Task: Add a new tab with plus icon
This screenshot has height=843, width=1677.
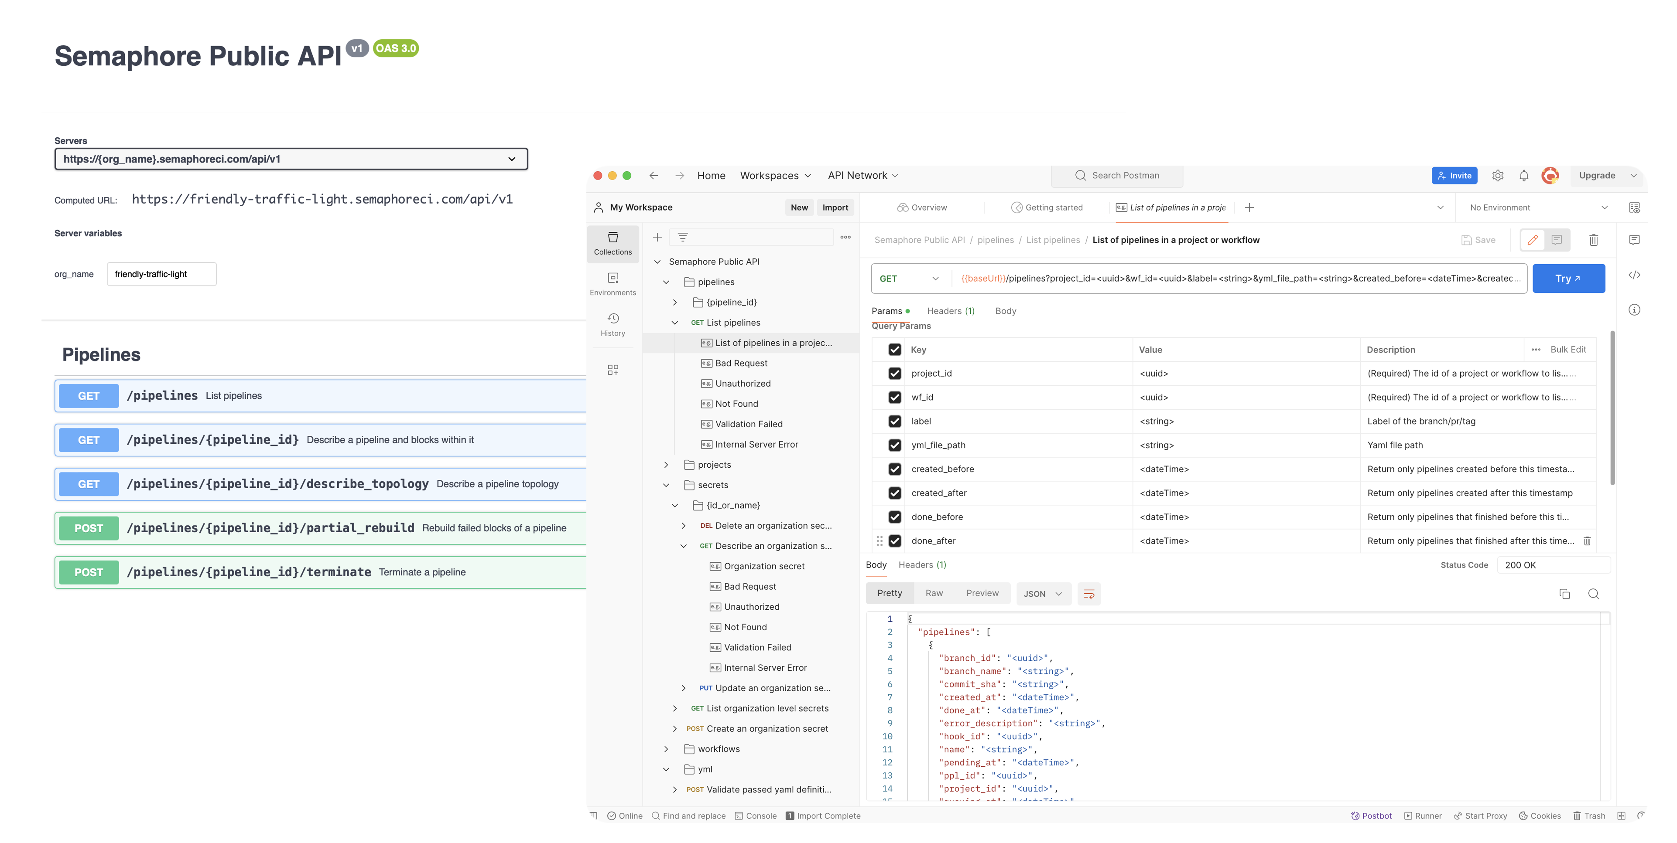Action: point(1249,207)
